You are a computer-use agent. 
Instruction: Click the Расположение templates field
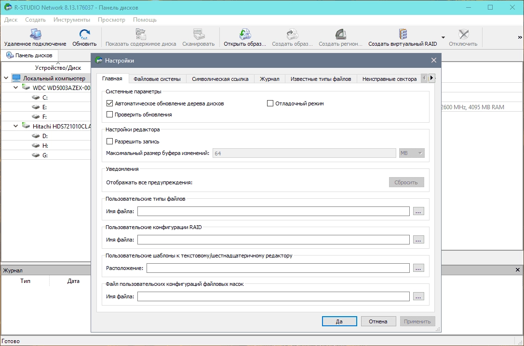[x=278, y=268]
